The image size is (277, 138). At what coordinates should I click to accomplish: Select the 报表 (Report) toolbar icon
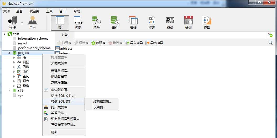152,23
